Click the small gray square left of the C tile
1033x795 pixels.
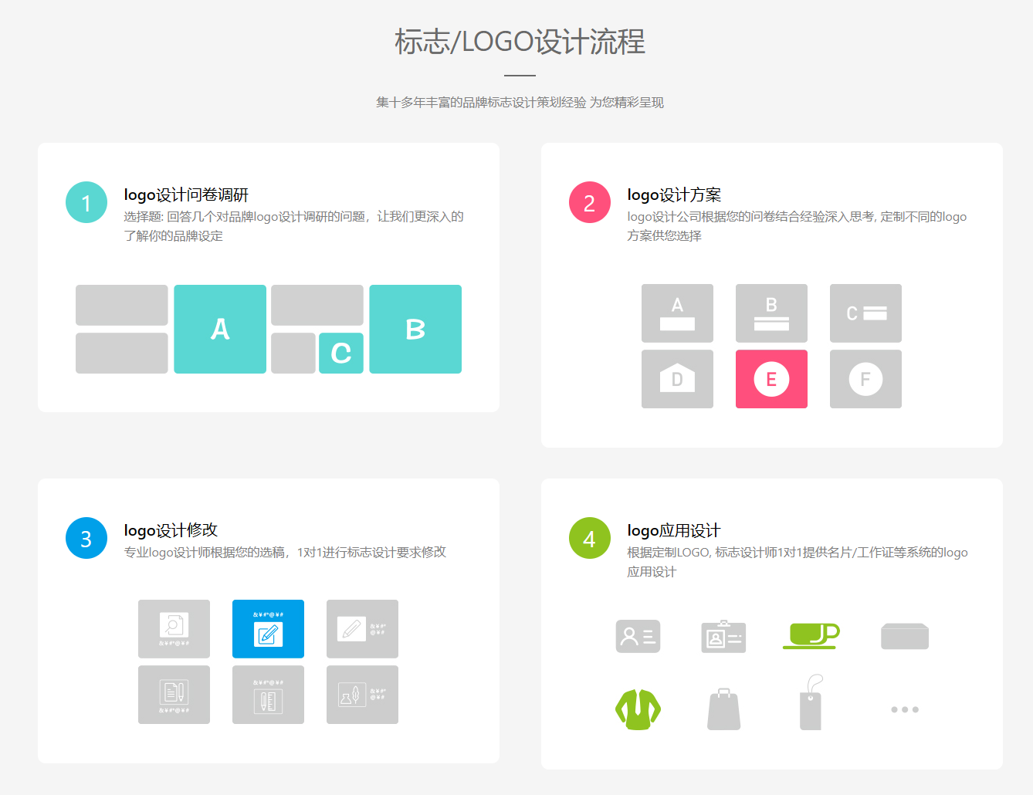[293, 354]
